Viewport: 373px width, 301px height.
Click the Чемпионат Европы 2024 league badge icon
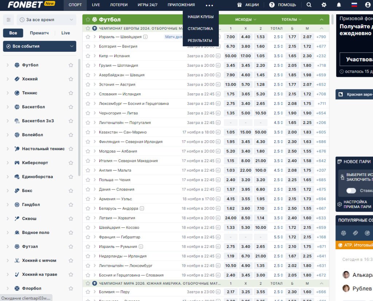point(95,28)
